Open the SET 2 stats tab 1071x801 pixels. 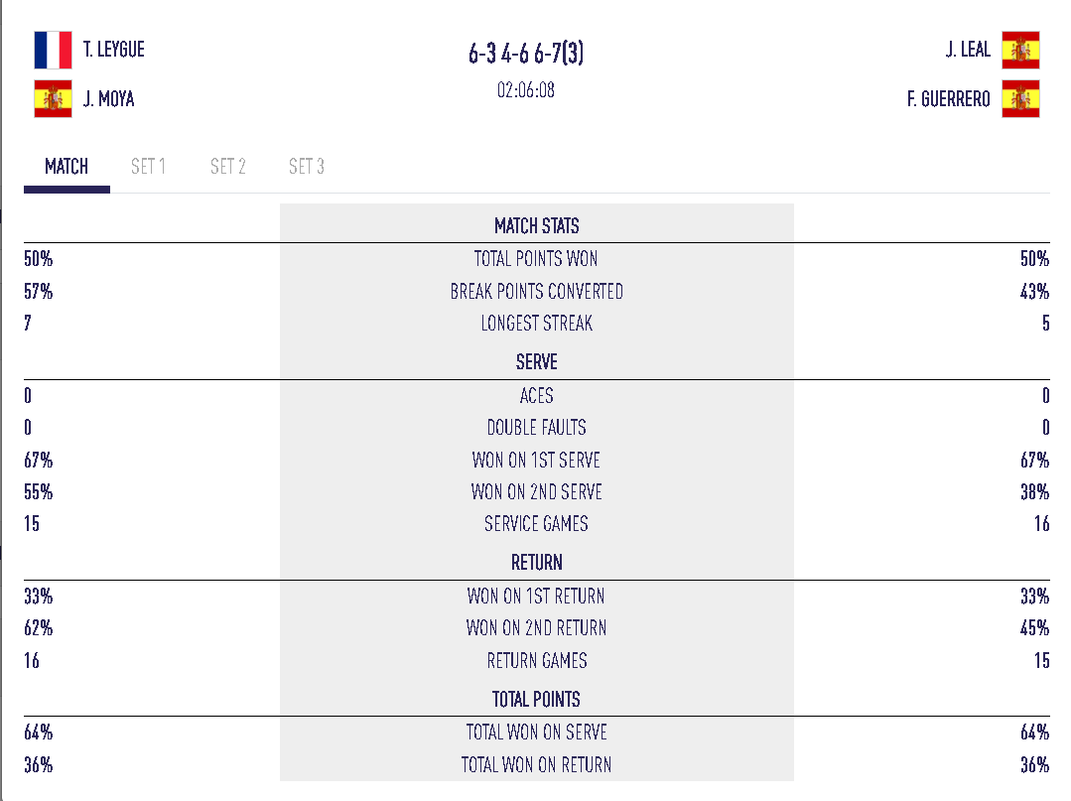[227, 167]
